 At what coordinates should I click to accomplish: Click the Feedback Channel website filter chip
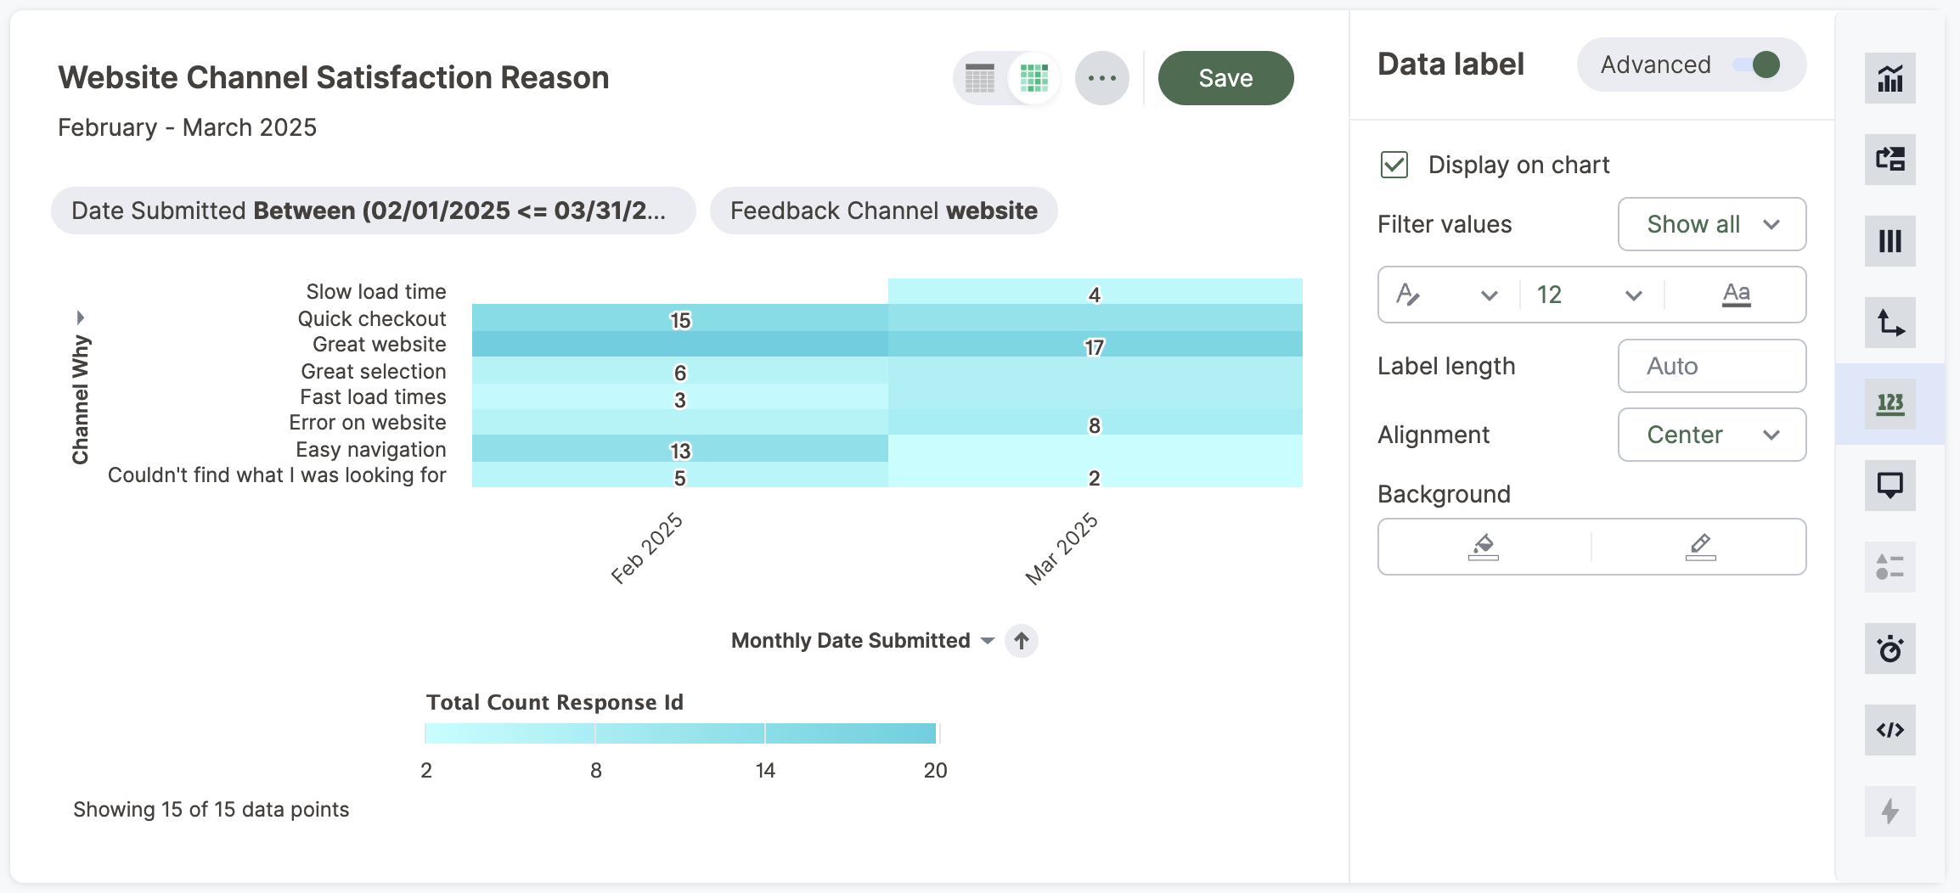pyautogui.click(x=883, y=211)
